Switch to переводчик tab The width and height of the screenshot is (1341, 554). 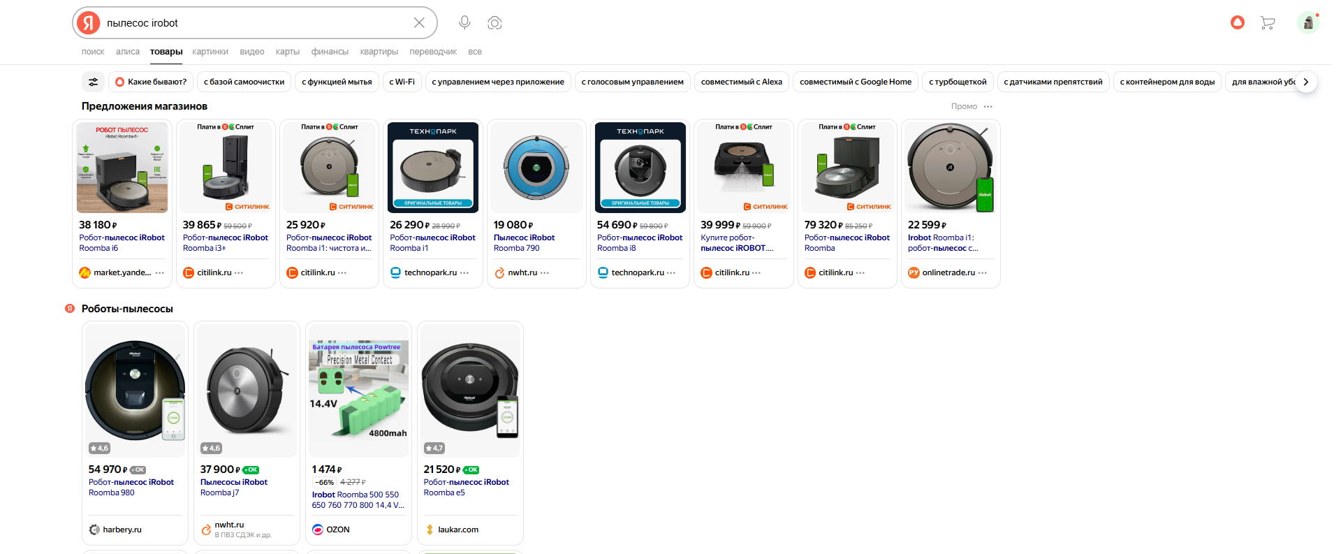pos(433,52)
